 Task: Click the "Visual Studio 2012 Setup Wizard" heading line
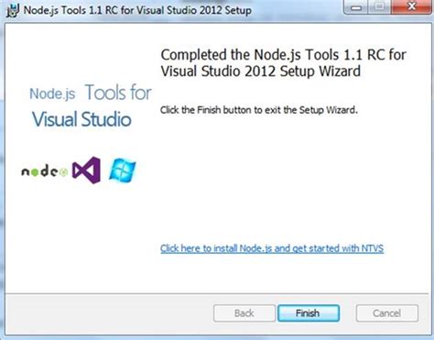[x=261, y=71]
